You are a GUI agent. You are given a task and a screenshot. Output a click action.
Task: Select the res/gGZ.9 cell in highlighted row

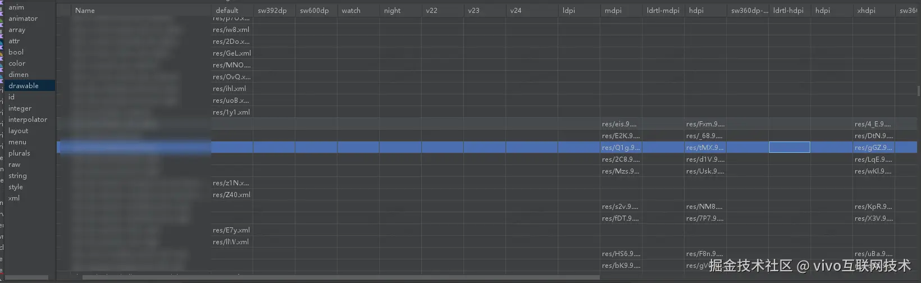click(x=874, y=148)
